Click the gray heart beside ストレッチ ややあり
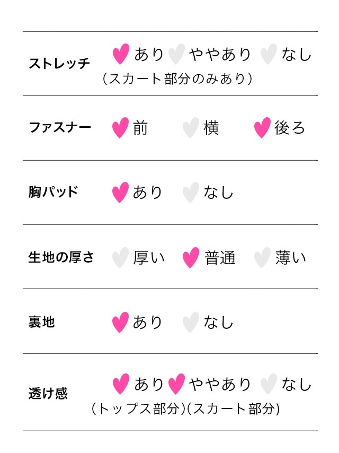The height and width of the screenshot is (453, 339). pyautogui.click(x=176, y=54)
